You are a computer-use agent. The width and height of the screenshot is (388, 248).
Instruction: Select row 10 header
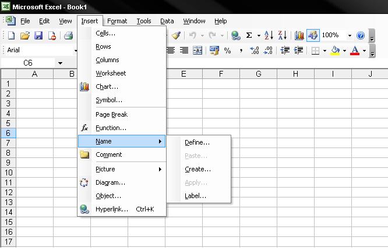tap(8, 172)
